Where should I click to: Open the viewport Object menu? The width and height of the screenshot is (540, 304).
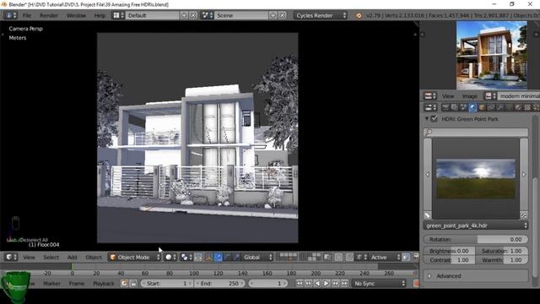coord(94,257)
